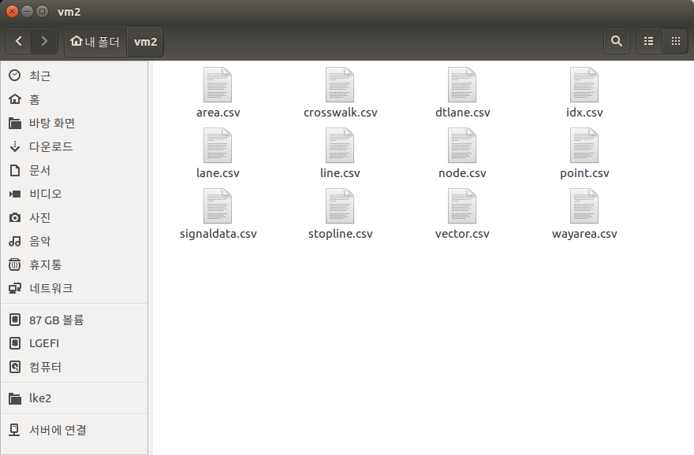Image resolution: width=694 pixels, height=455 pixels.
Task: Open 네트워크 (Network) in sidebar
Action: 74,288
